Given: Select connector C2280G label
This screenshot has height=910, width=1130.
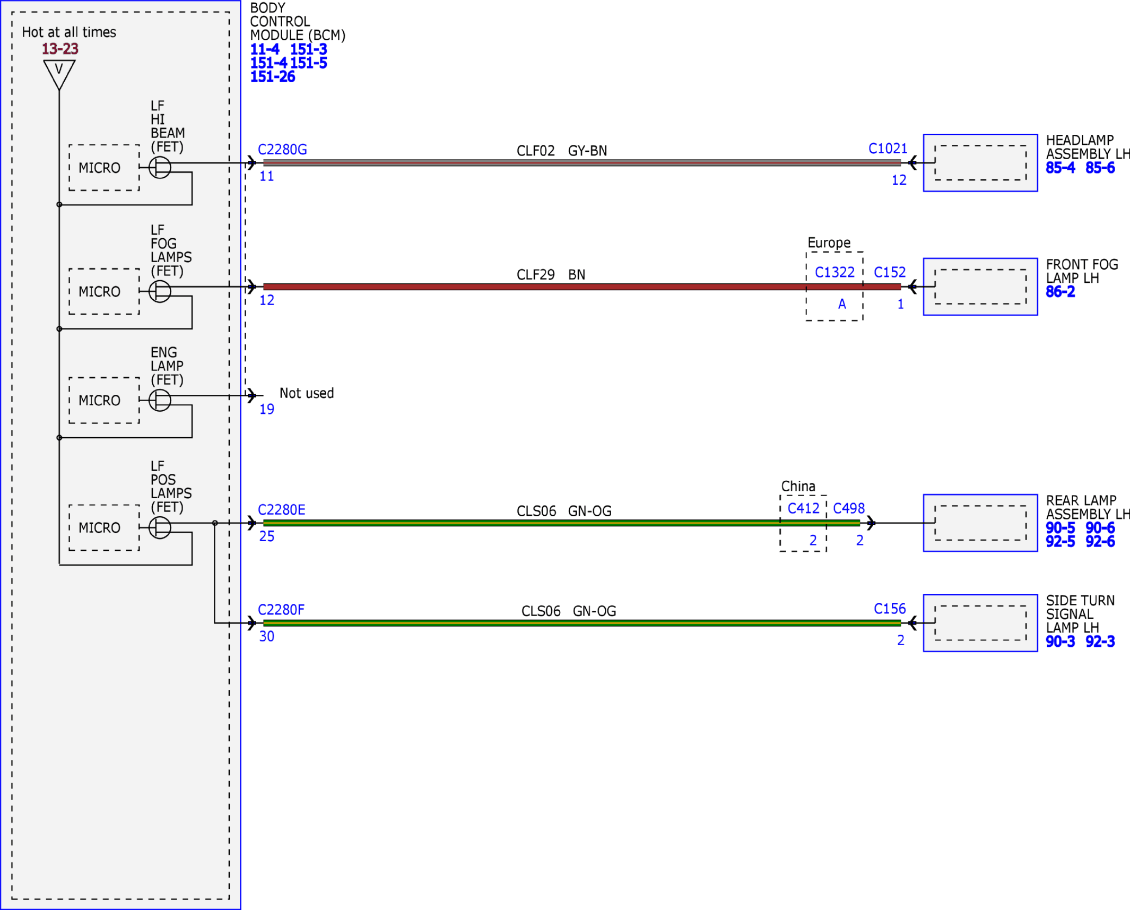Looking at the screenshot, I should click(282, 150).
